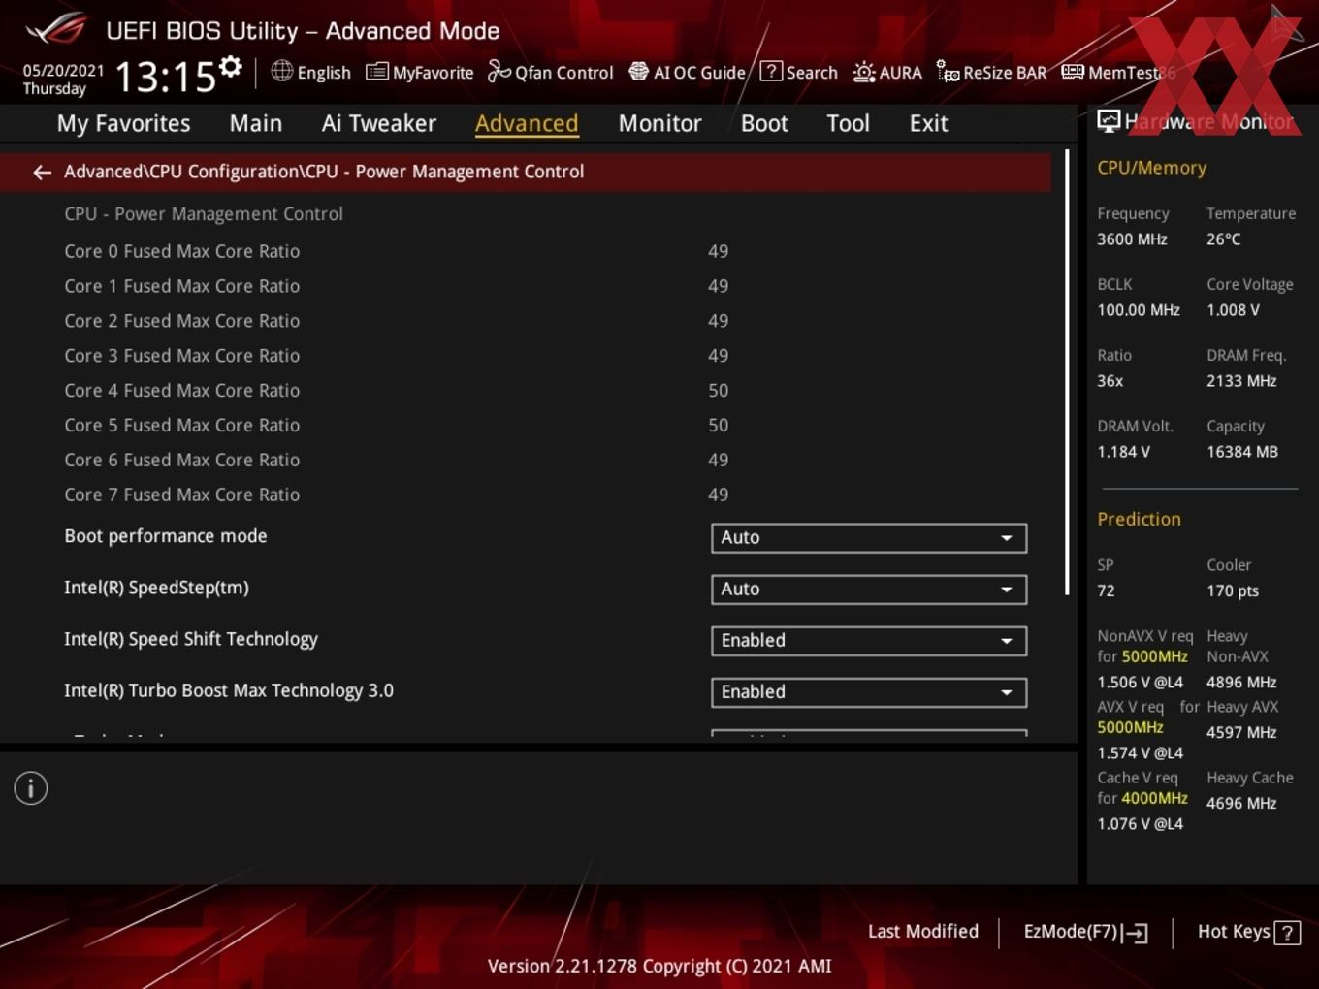Select Core 1 Fused Max Core Ratio row
Screen dimensions: 1319x989
524,286
